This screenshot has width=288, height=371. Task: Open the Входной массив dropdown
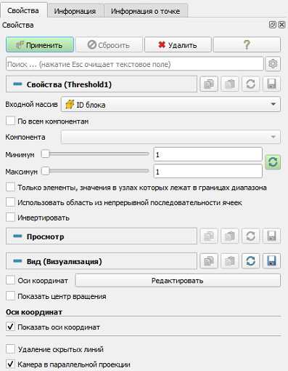170,105
